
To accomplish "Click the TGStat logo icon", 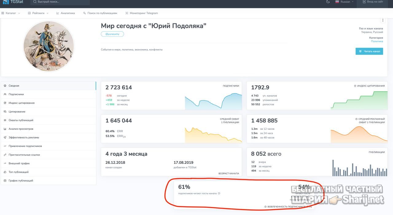I will 6,2.
